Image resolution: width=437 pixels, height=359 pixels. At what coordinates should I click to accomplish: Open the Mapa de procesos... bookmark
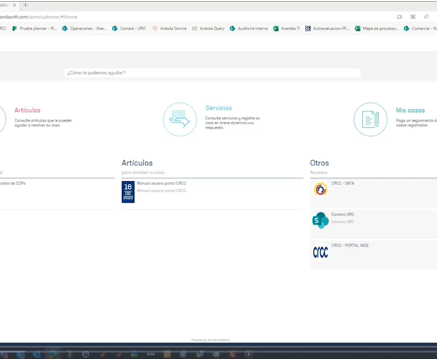(x=377, y=29)
